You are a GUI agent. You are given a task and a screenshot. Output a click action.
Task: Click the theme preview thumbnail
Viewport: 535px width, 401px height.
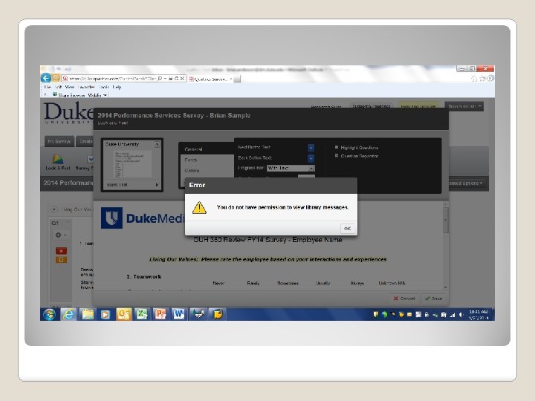click(132, 165)
